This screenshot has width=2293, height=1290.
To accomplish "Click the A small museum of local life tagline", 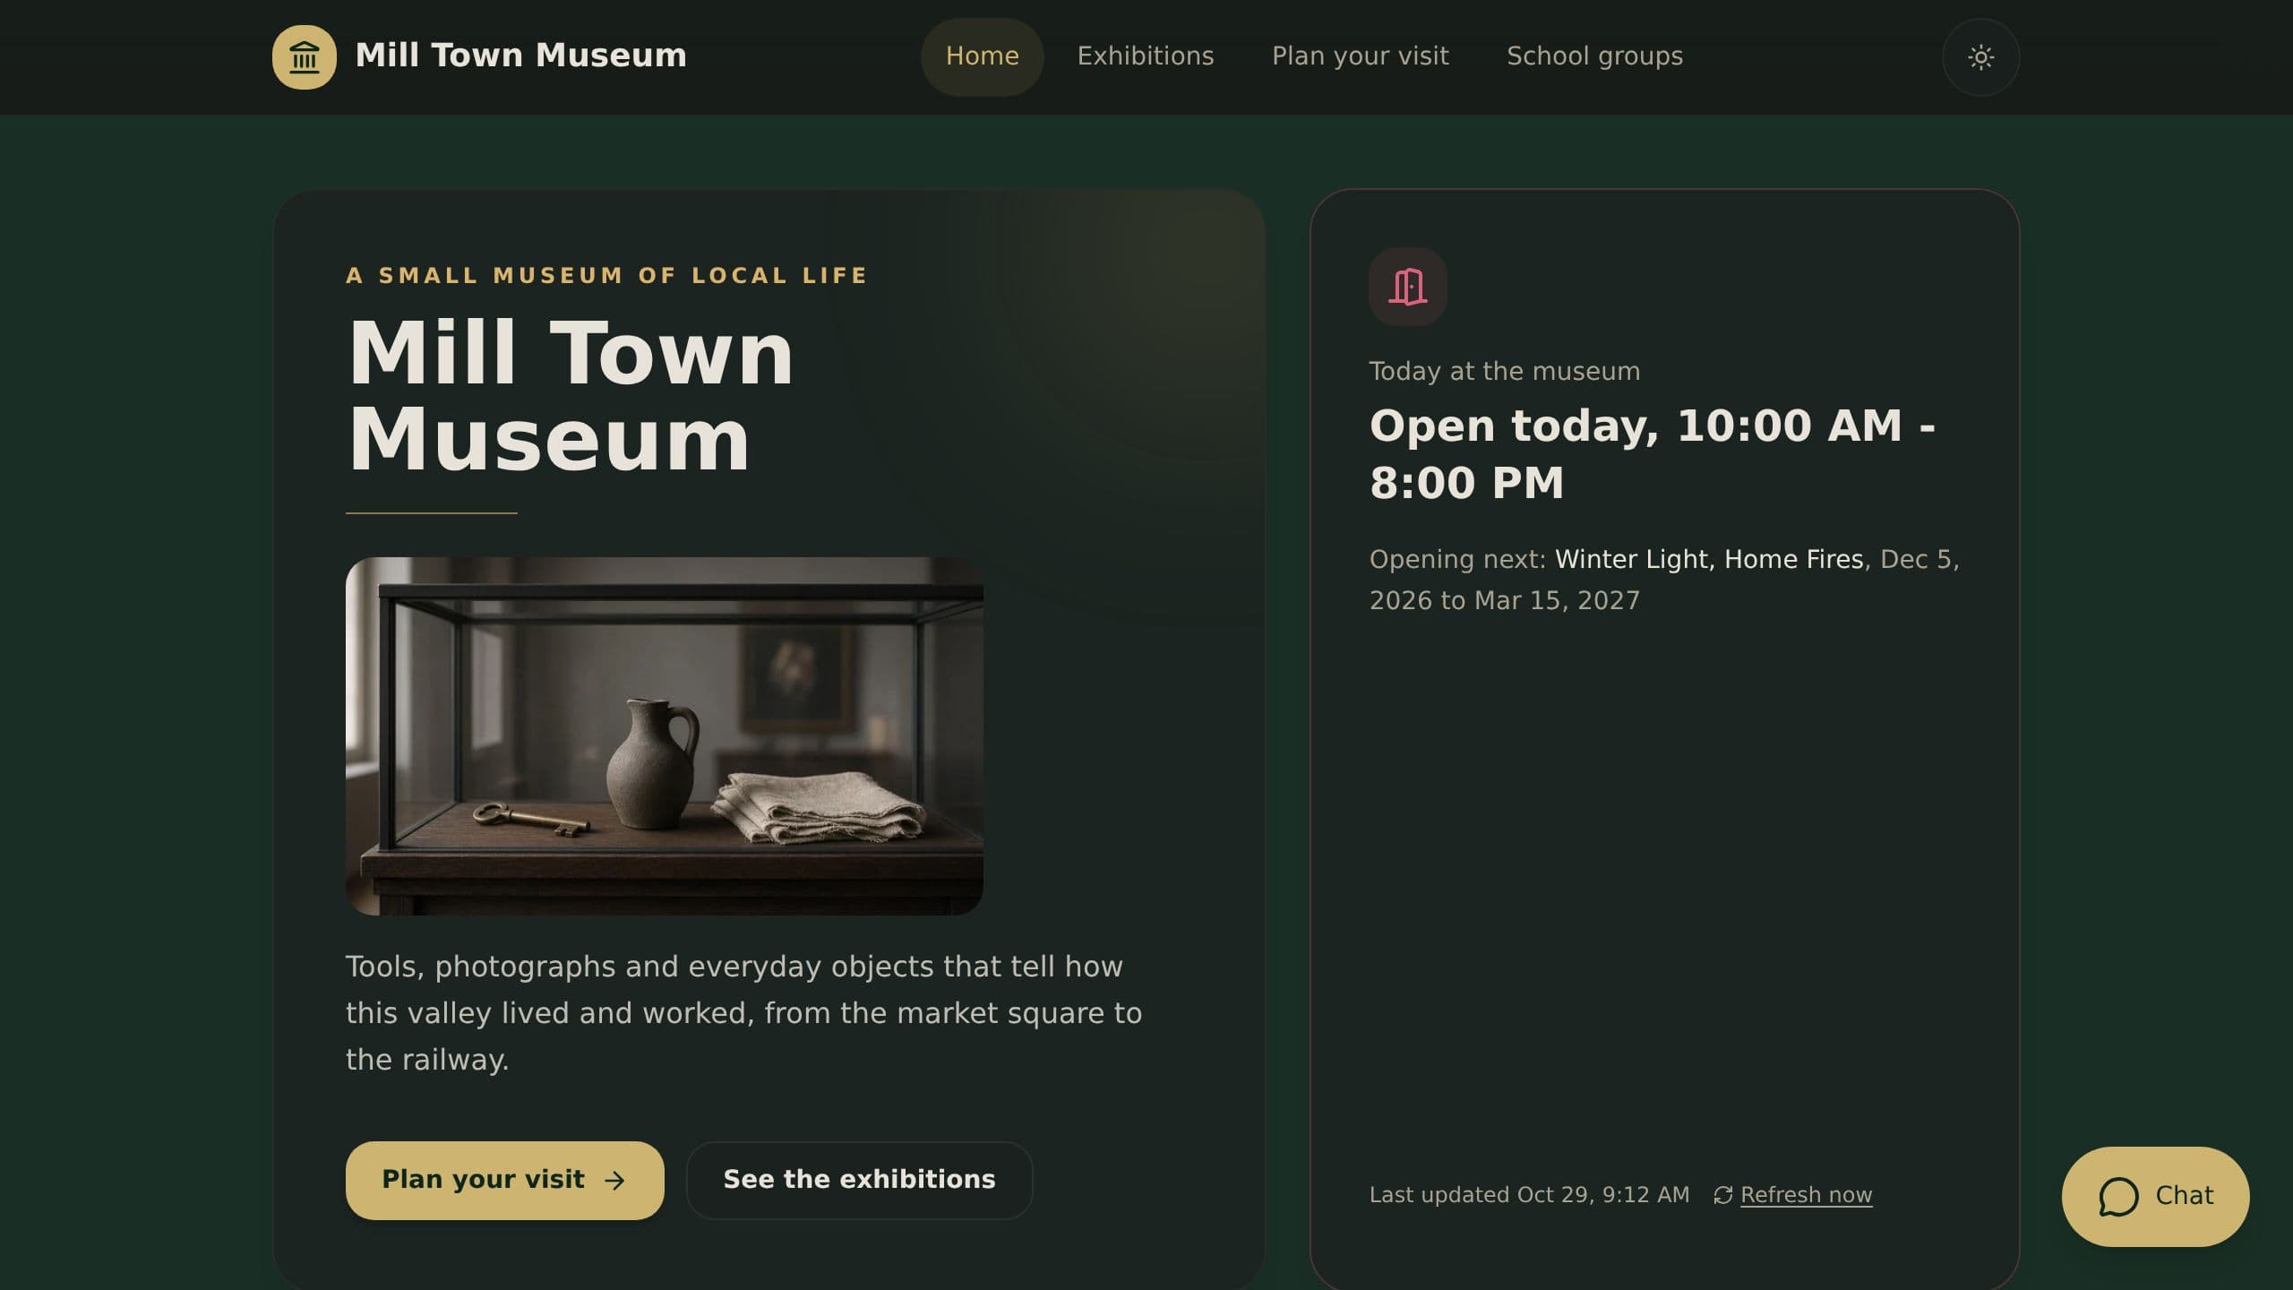I will [x=606, y=275].
